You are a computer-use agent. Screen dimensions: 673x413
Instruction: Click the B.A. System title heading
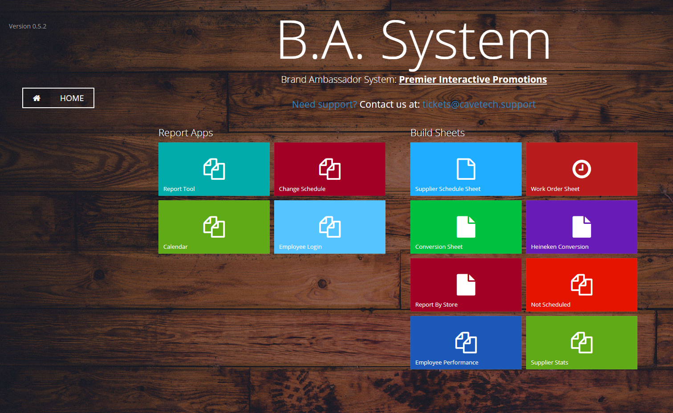coord(414,41)
